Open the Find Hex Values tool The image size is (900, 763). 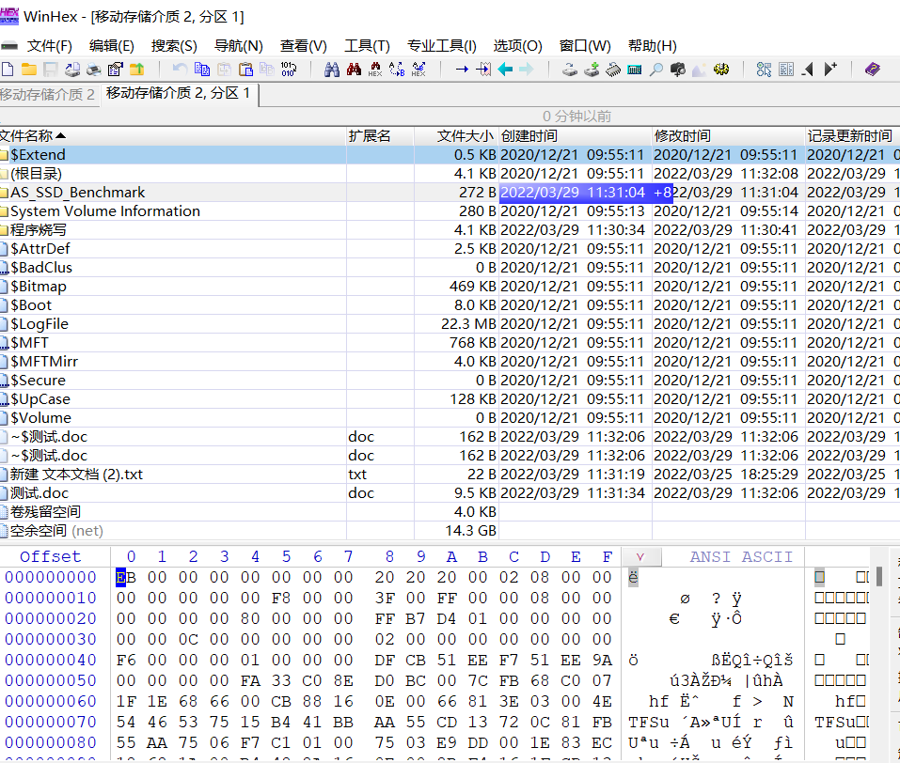coord(375,70)
